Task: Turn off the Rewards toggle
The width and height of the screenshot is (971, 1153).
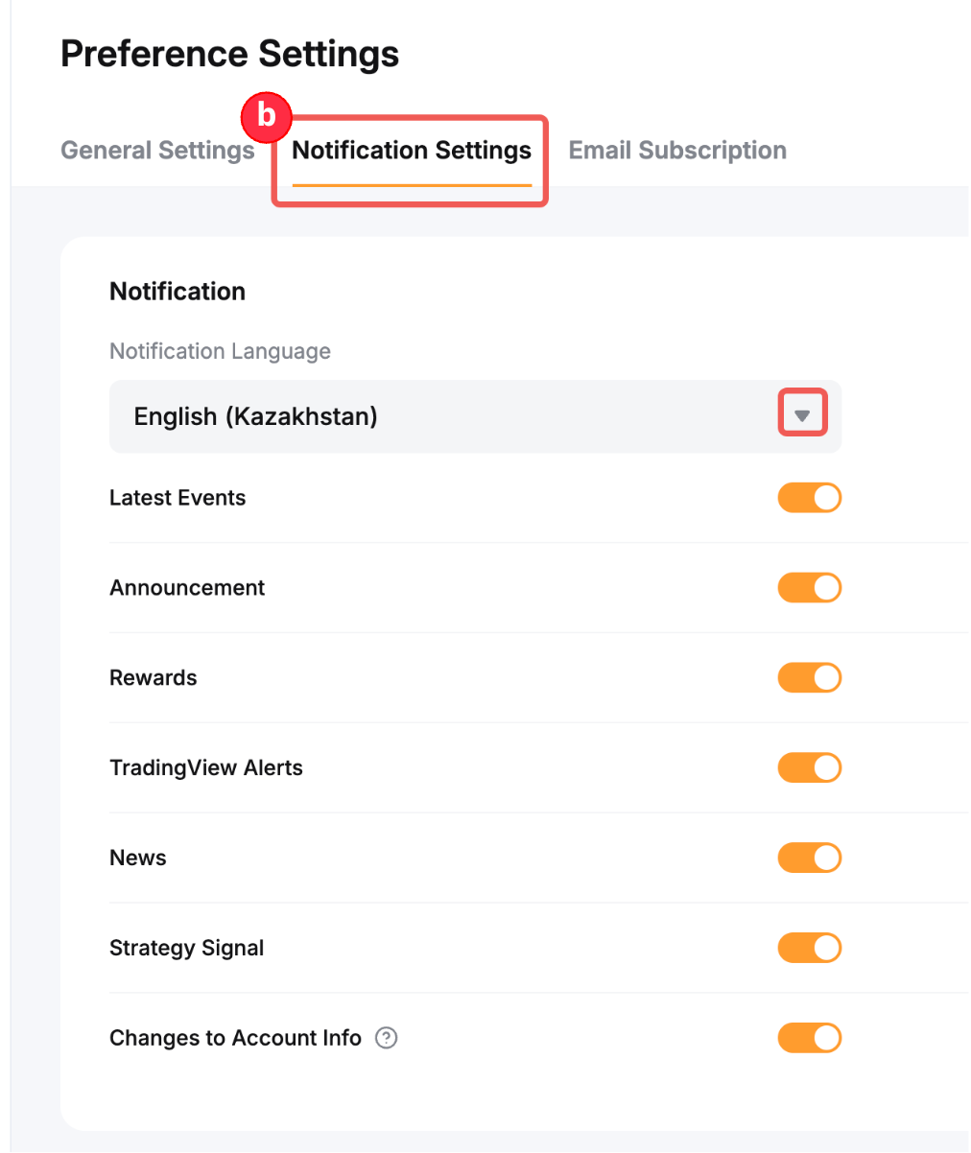Action: point(809,678)
